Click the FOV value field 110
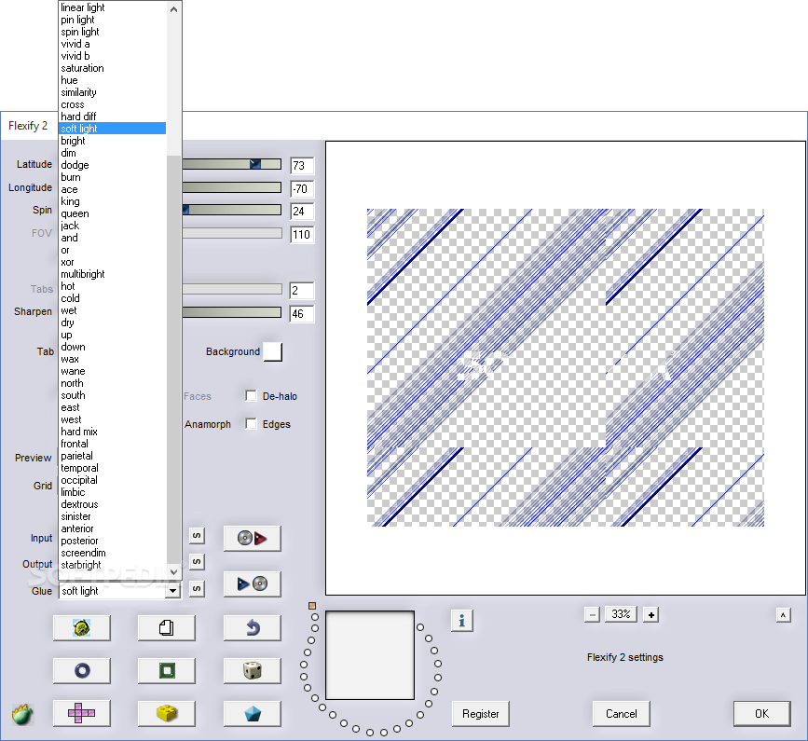 pos(302,235)
